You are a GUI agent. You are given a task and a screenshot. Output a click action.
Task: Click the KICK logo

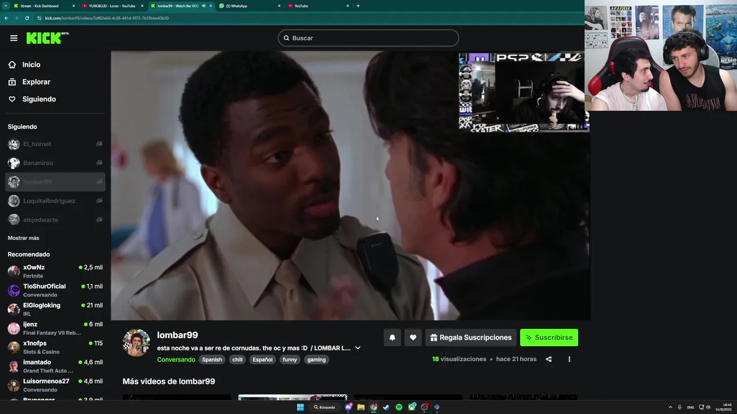[x=47, y=38]
